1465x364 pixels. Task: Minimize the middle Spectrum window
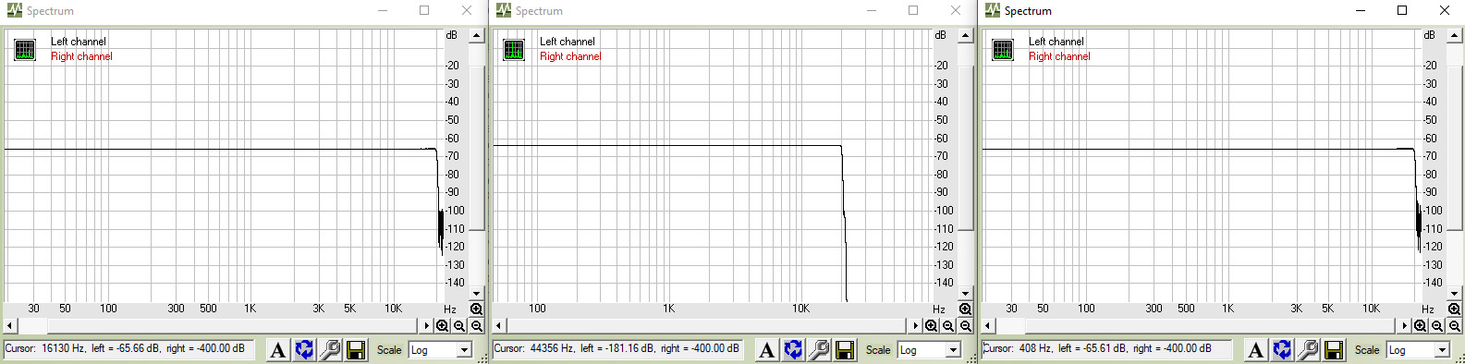tap(871, 10)
